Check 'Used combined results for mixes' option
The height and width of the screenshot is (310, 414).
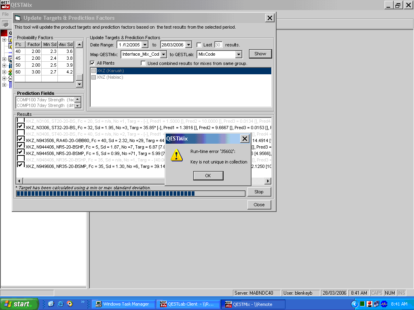pyautogui.click(x=143, y=63)
